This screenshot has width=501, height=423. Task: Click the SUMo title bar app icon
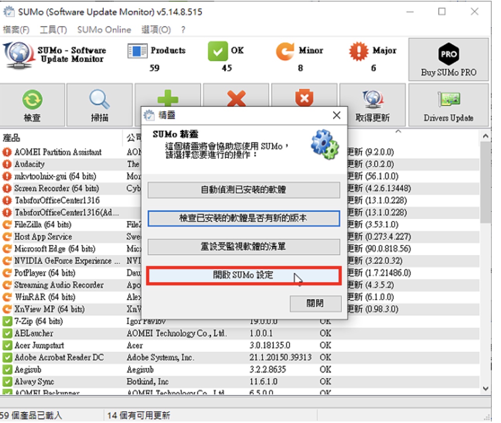[9, 12]
